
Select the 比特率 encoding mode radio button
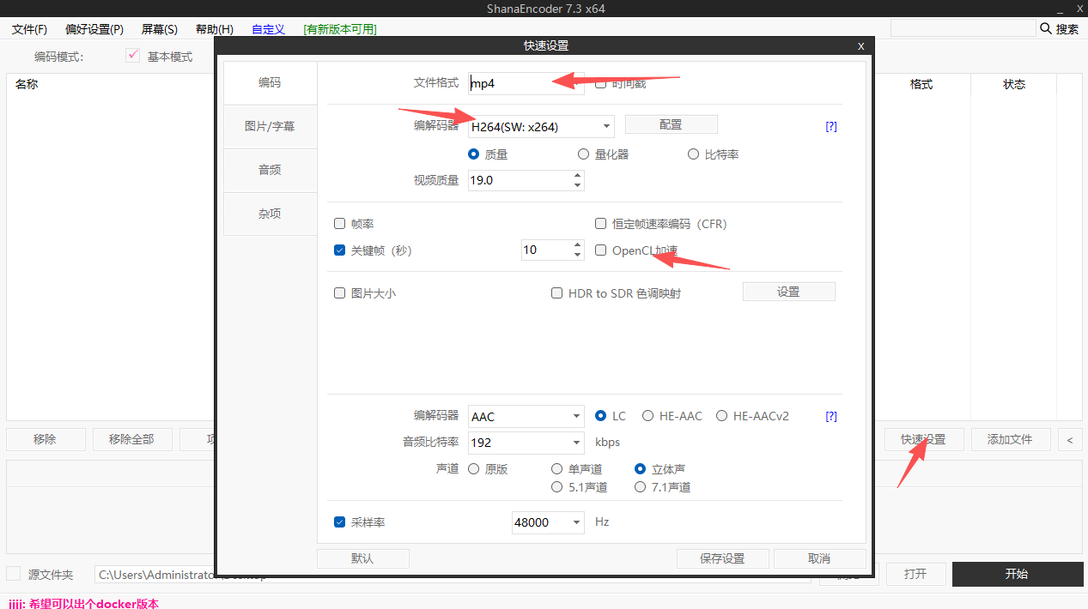[693, 154]
